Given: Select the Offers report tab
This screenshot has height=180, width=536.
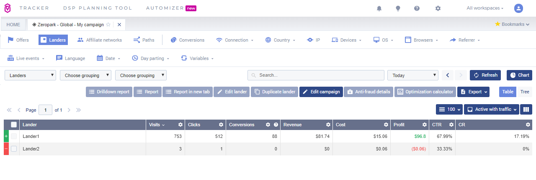Looking at the screenshot, I should [18, 40].
